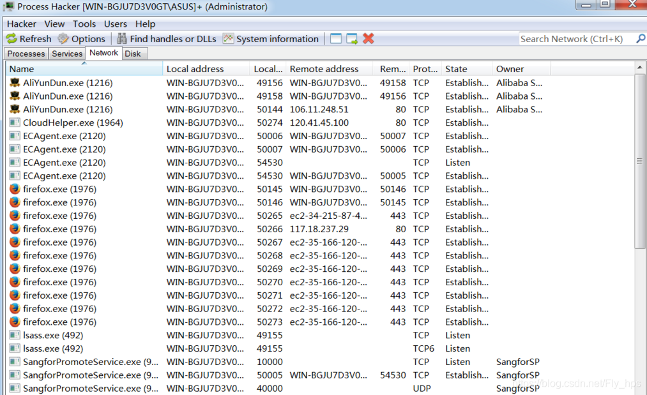Sort by the State column header

click(x=467, y=69)
